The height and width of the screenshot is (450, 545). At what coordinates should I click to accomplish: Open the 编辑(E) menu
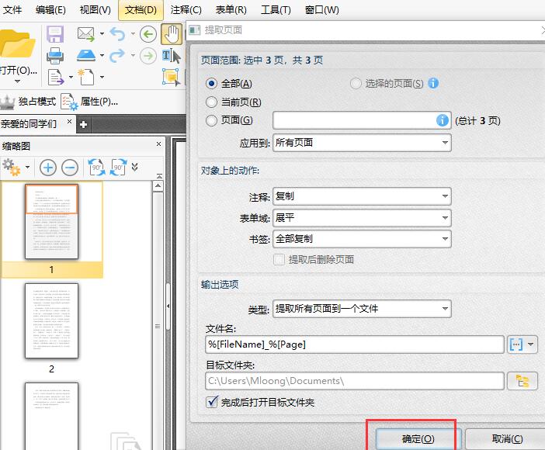click(50, 10)
